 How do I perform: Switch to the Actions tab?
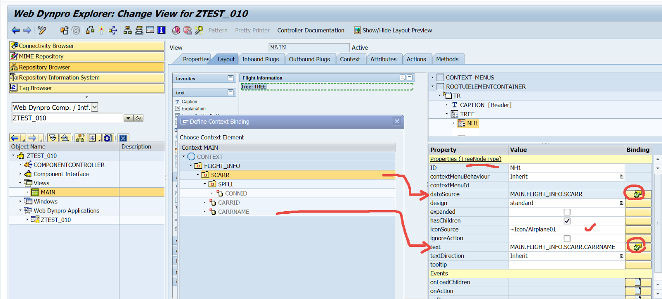point(416,59)
